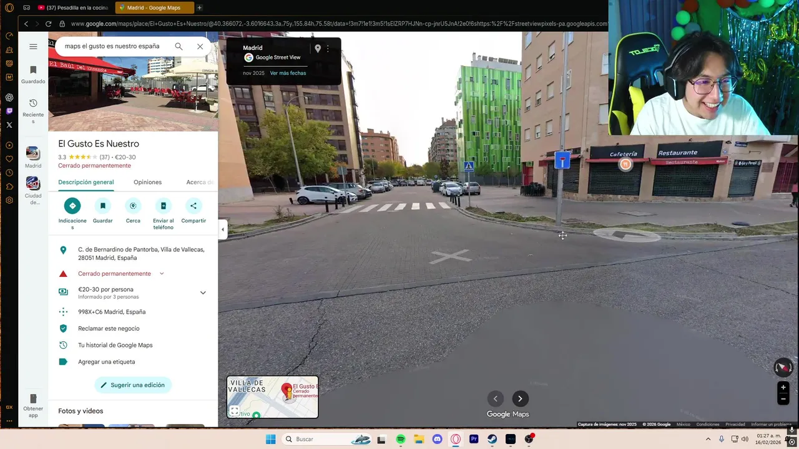Viewport: 799px width, 449px height.
Task: Go to previous Street View image arrow
Action: [496, 398]
